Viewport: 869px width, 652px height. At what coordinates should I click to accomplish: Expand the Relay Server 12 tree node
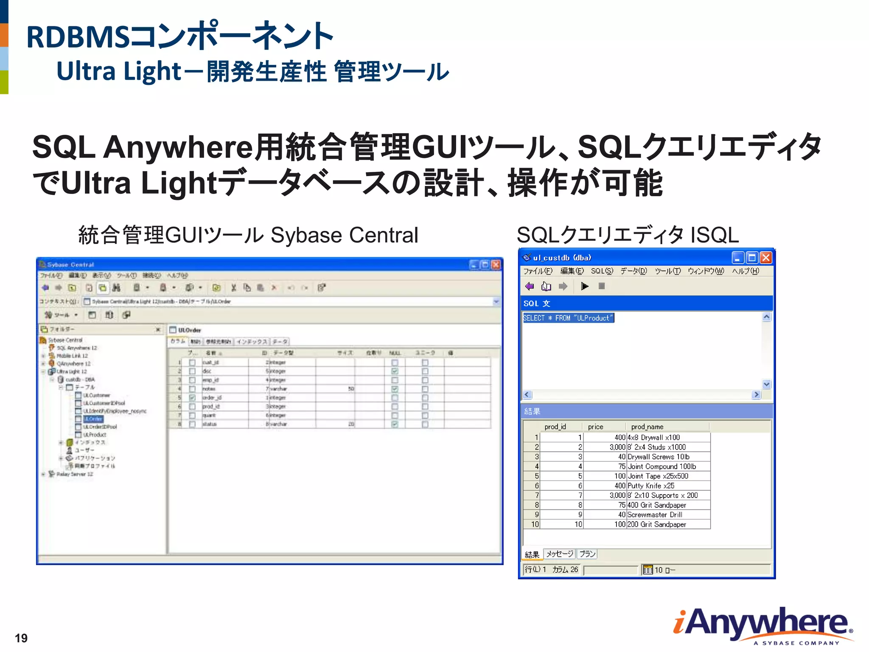[x=43, y=474]
